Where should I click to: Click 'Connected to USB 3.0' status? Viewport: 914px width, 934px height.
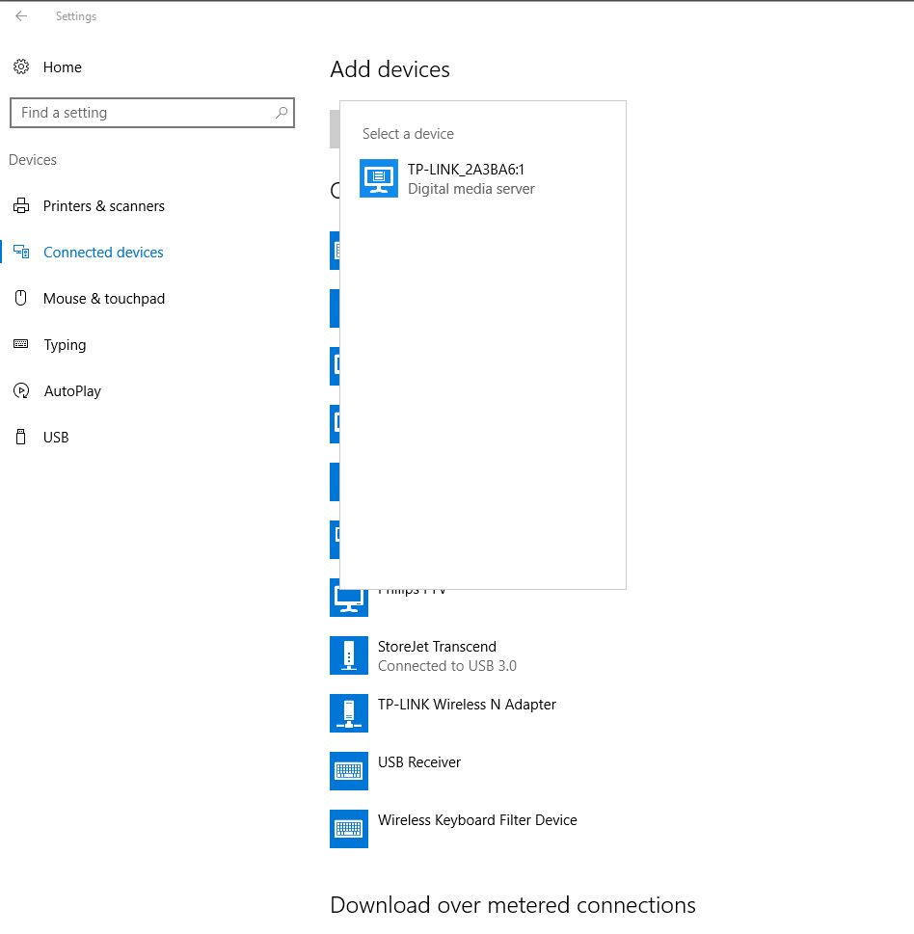446,666
